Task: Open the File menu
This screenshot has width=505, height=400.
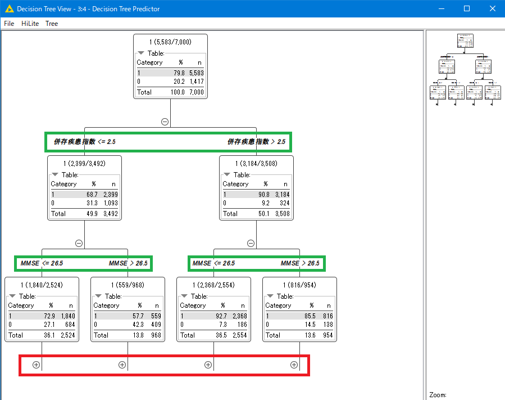Action: [9, 24]
